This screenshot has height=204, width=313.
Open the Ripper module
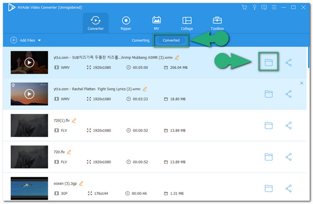(126, 23)
